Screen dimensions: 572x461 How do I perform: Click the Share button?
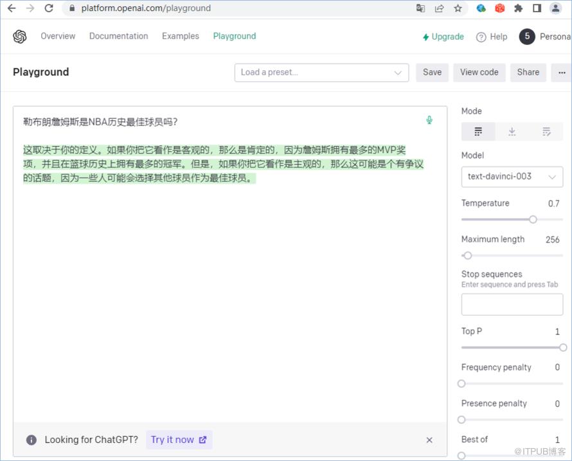pos(528,72)
